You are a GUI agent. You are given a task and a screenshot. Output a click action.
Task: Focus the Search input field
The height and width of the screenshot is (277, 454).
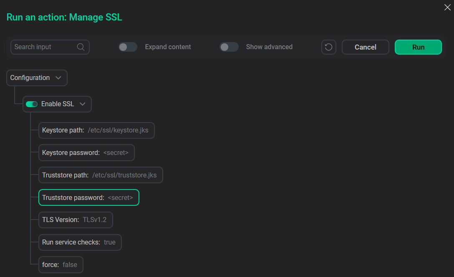[x=50, y=47]
